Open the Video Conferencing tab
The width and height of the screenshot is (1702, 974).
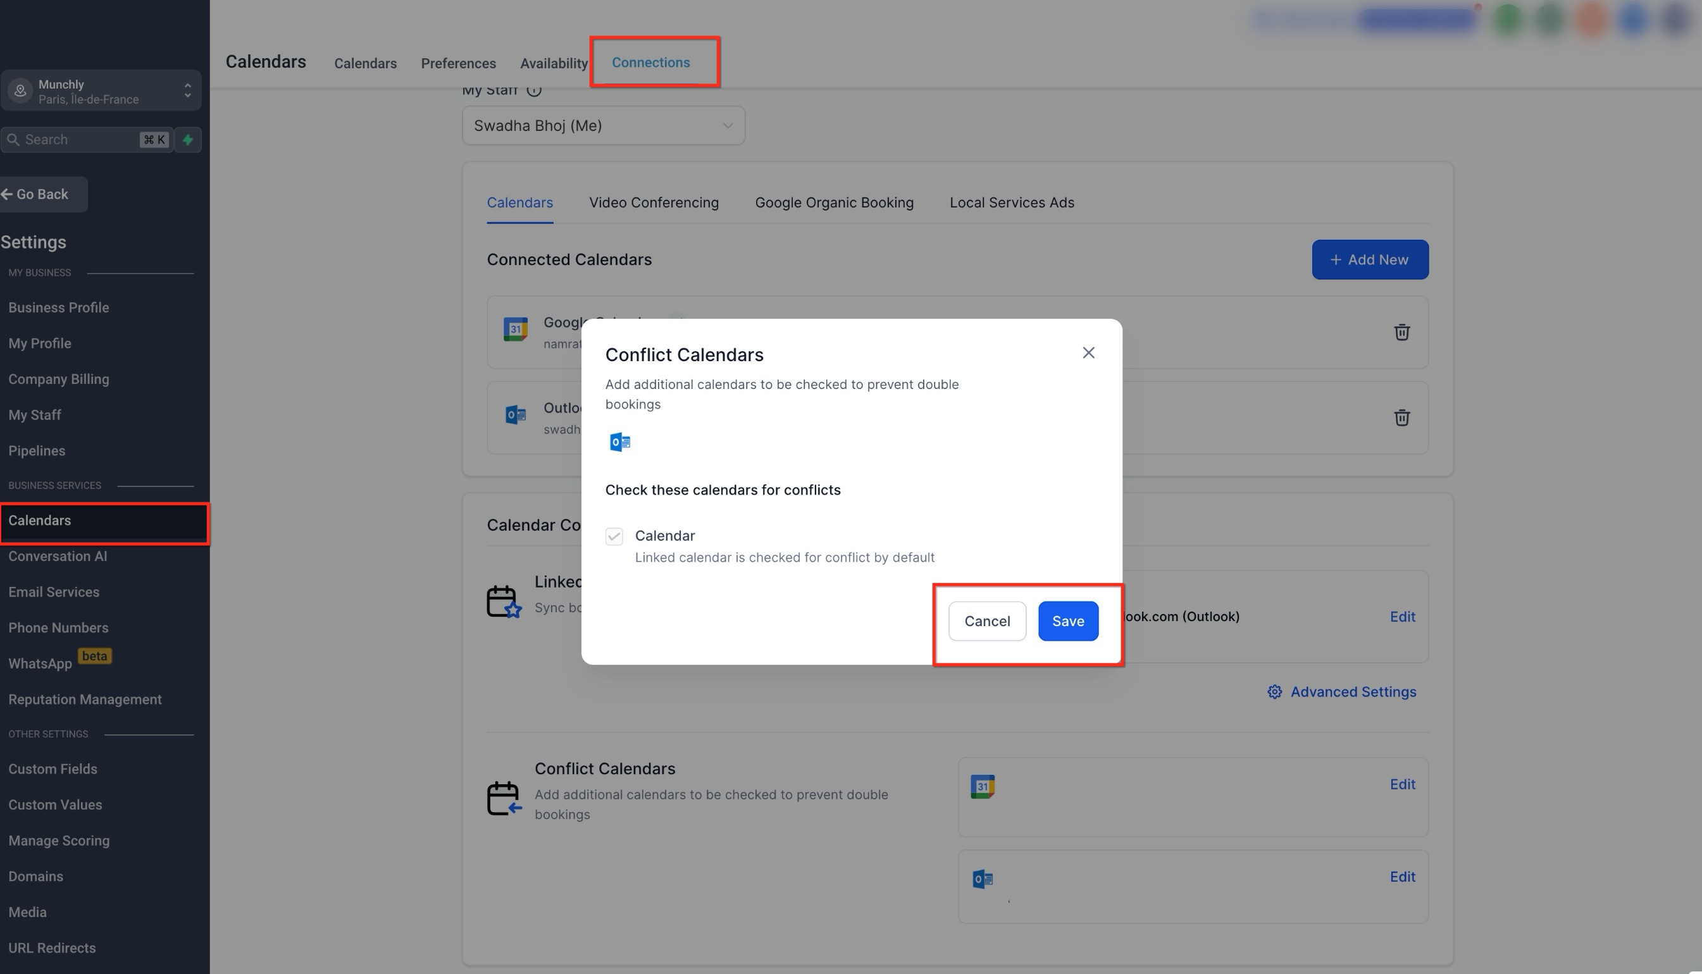(x=654, y=202)
